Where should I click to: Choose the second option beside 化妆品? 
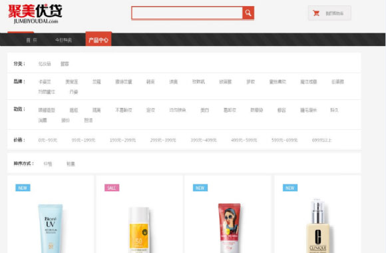click(65, 64)
